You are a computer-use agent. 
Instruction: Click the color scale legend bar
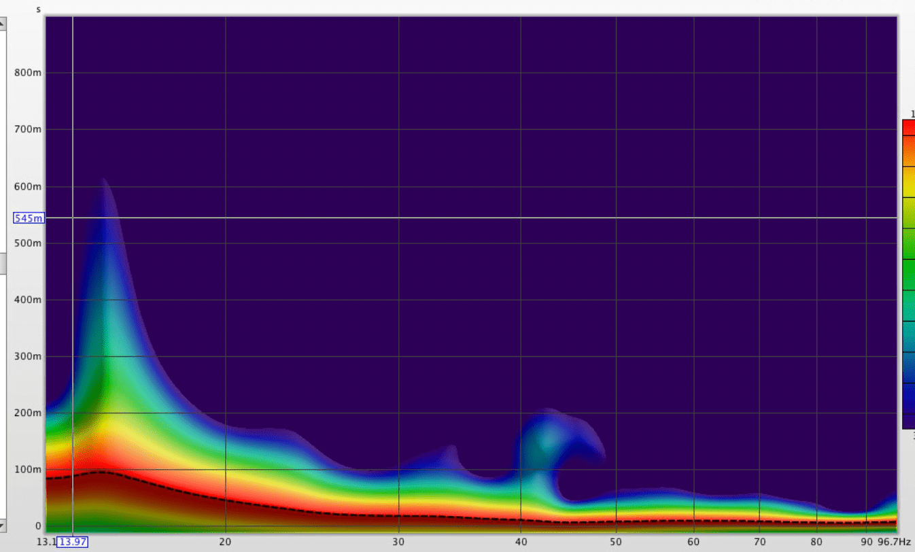(x=908, y=275)
